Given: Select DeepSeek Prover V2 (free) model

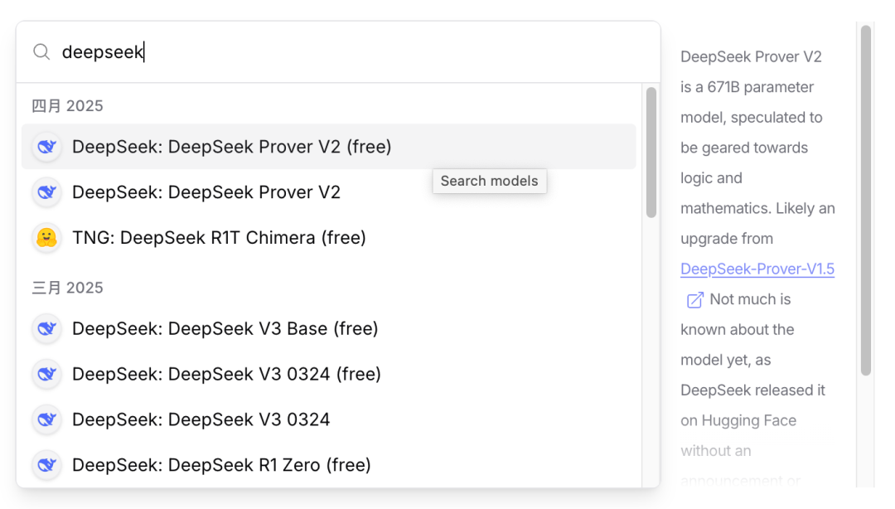Looking at the screenshot, I should [231, 147].
